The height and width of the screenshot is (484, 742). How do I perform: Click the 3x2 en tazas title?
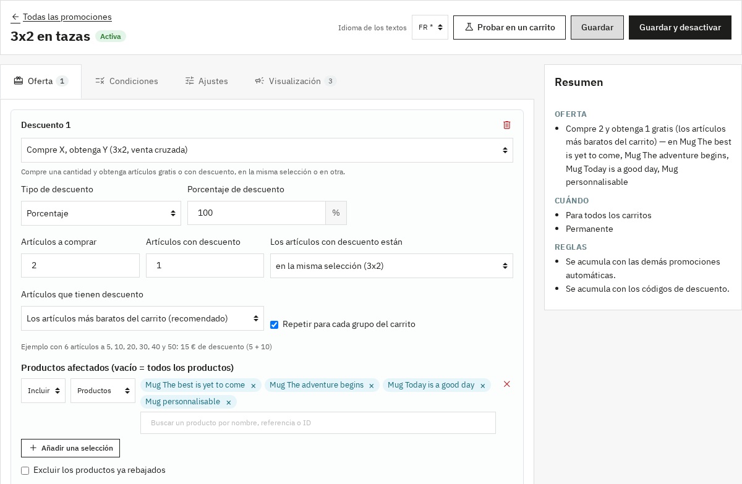click(x=50, y=36)
